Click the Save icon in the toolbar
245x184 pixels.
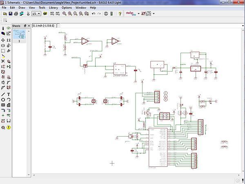point(11,13)
